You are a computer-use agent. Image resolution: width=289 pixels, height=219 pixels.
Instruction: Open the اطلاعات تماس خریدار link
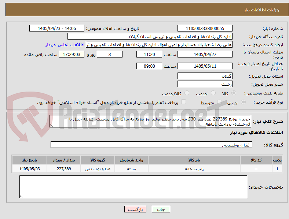coord(65,45)
